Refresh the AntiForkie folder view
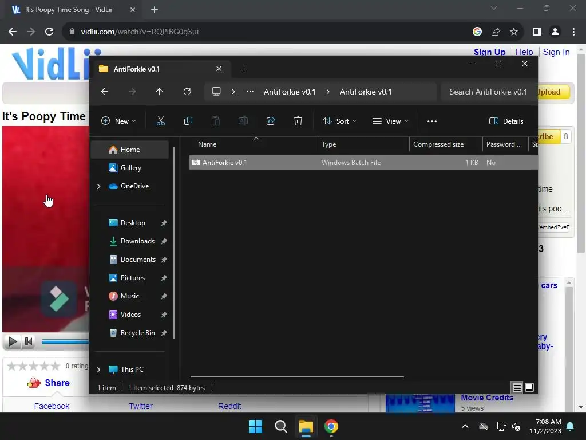This screenshot has height=440, width=586. 187,92
